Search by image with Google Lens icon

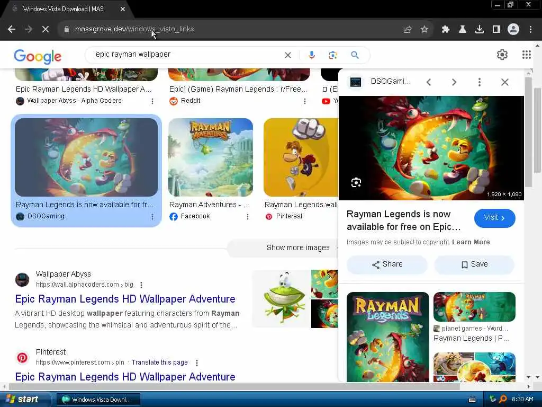[332, 55]
